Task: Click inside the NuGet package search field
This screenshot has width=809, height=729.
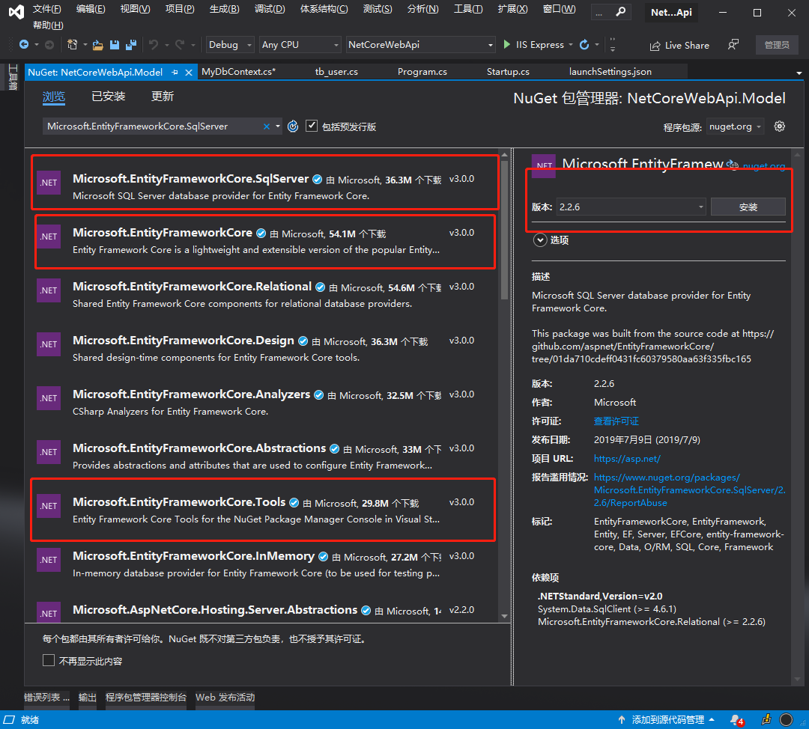Action: 154,126
